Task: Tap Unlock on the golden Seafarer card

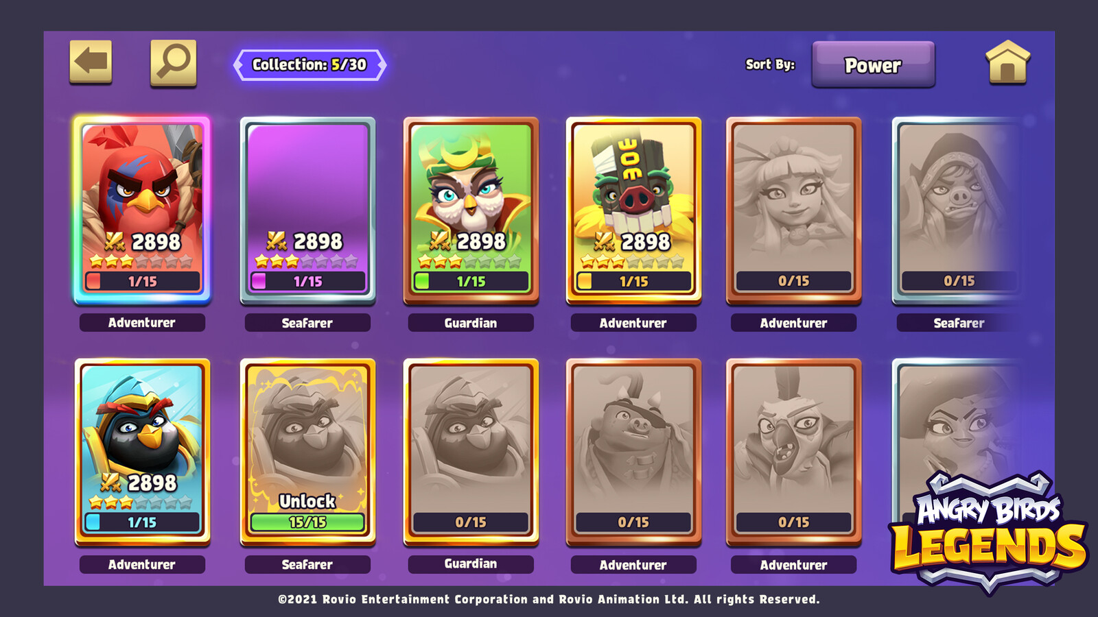Action: click(x=307, y=501)
